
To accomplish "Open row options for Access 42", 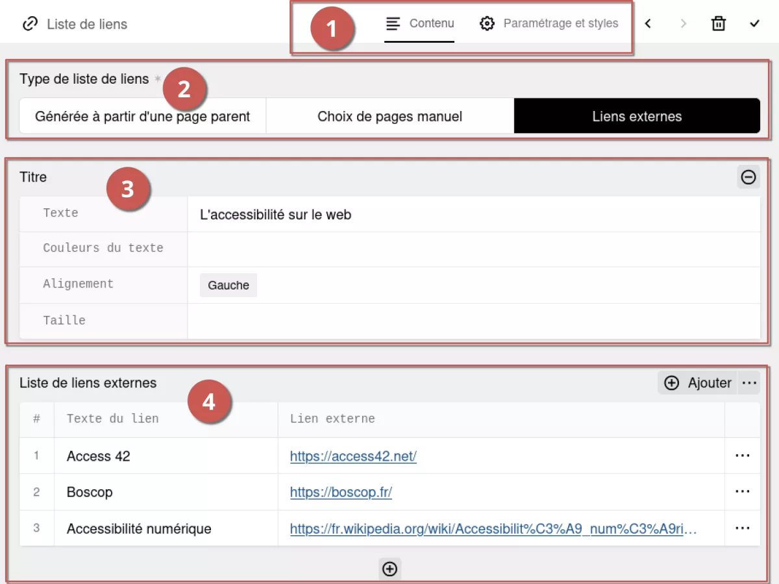I will point(743,456).
